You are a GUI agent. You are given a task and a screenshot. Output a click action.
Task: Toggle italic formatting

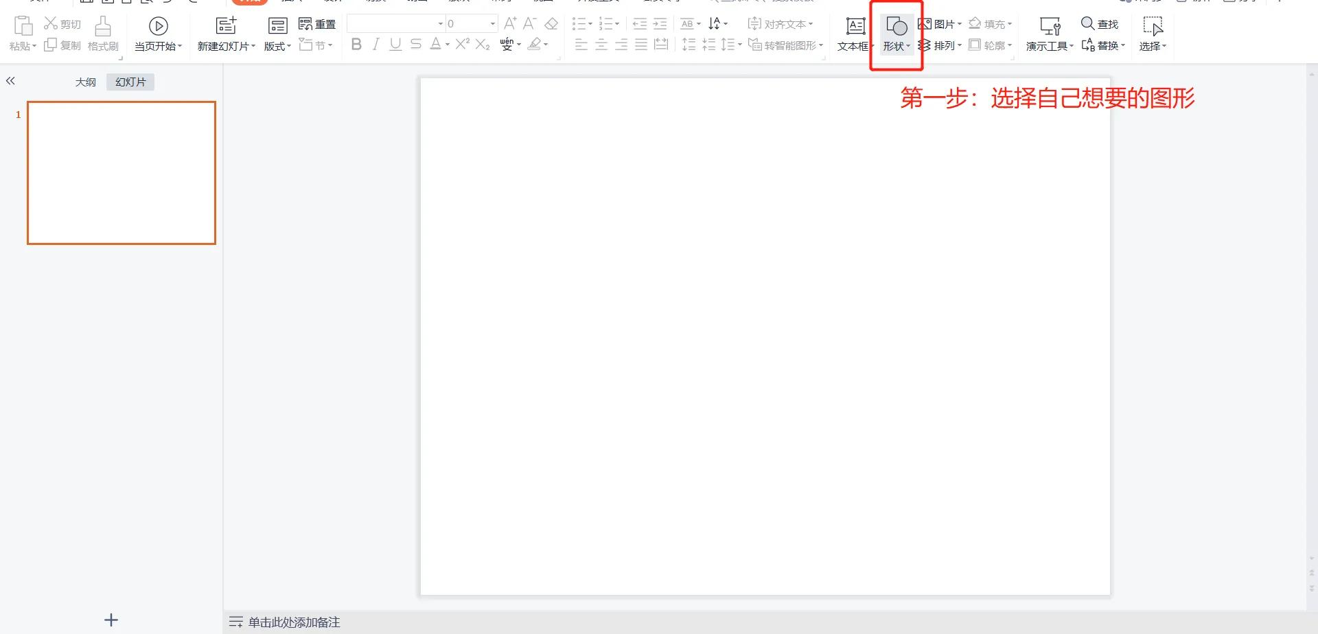375,45
